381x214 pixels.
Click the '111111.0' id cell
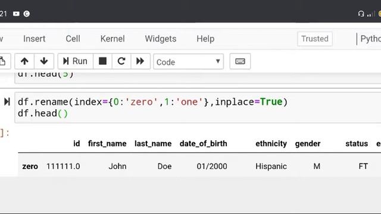coord(63,166)
